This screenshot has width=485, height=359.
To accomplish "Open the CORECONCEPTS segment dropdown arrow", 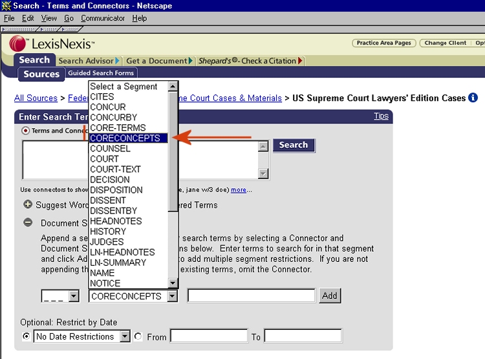I will click(173, 296).
